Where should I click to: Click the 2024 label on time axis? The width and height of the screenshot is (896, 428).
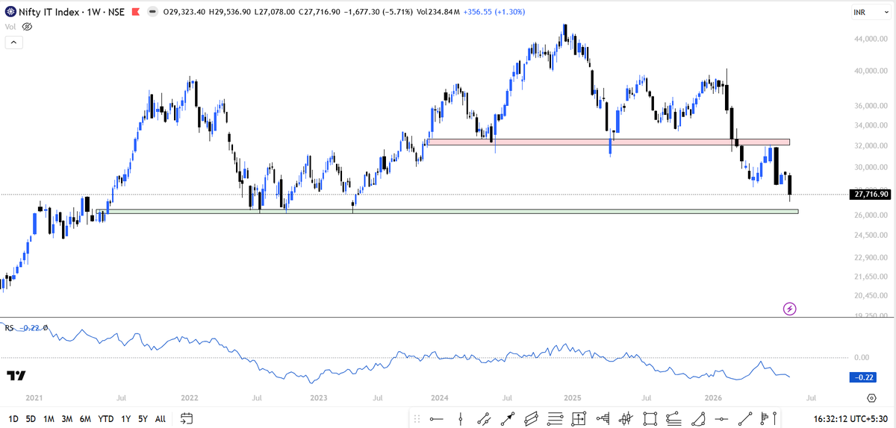tap(439, 399)
